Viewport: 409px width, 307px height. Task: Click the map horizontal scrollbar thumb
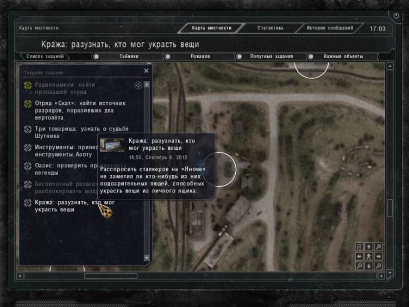point(111,275)
